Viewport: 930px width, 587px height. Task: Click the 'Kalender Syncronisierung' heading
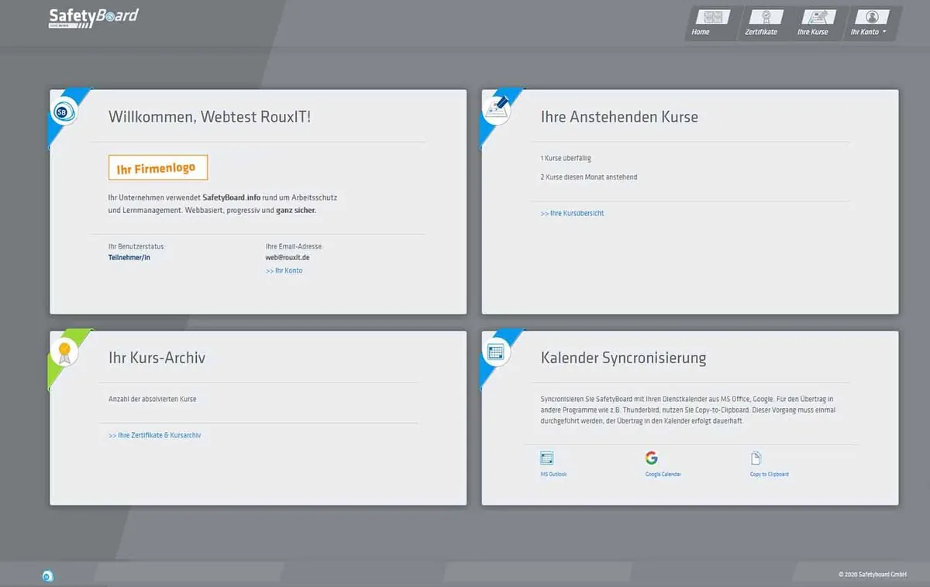tap(623, 358)
